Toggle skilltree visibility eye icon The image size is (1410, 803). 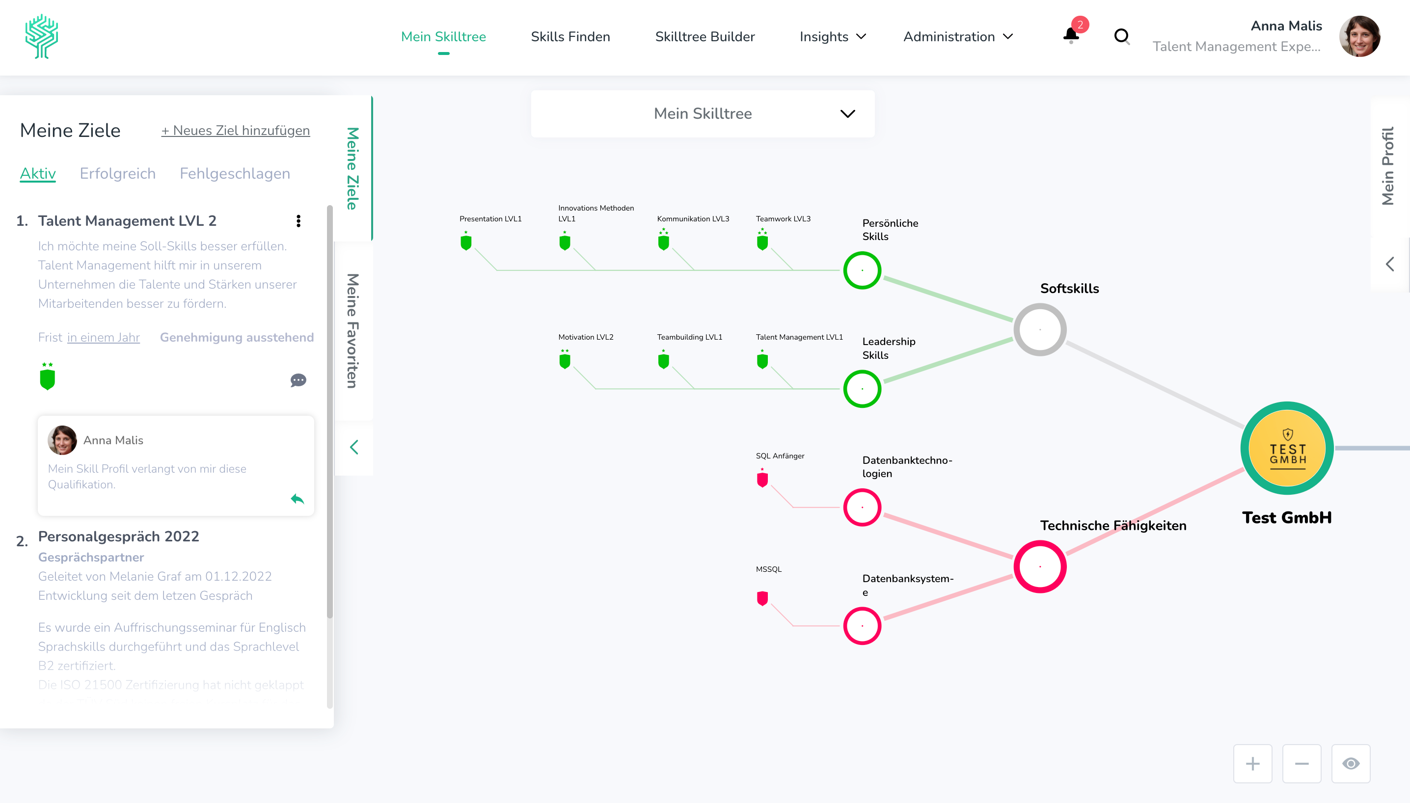coord(1351,763)
